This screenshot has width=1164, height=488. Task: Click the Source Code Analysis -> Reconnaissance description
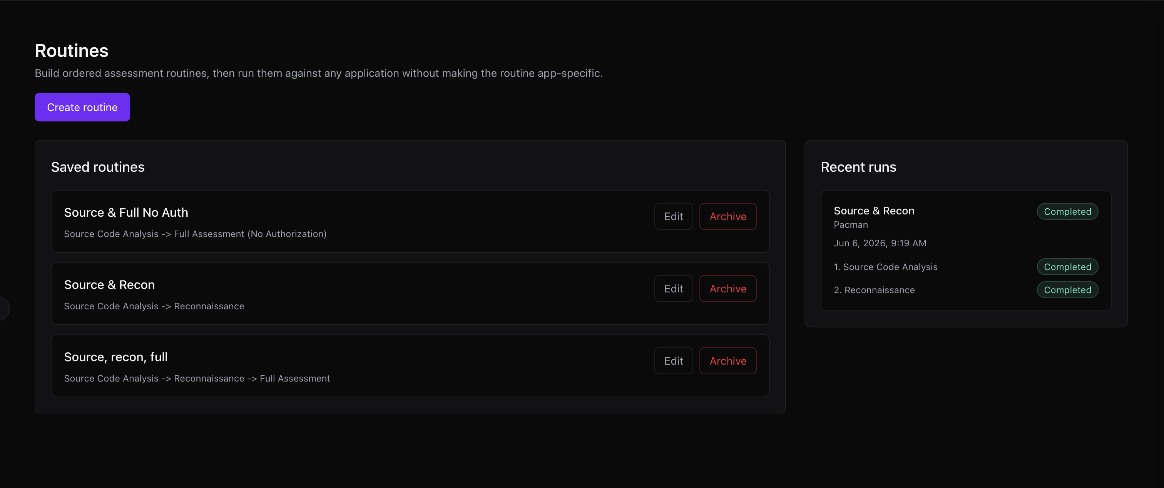pyautogui.click(x=154, y=306)
